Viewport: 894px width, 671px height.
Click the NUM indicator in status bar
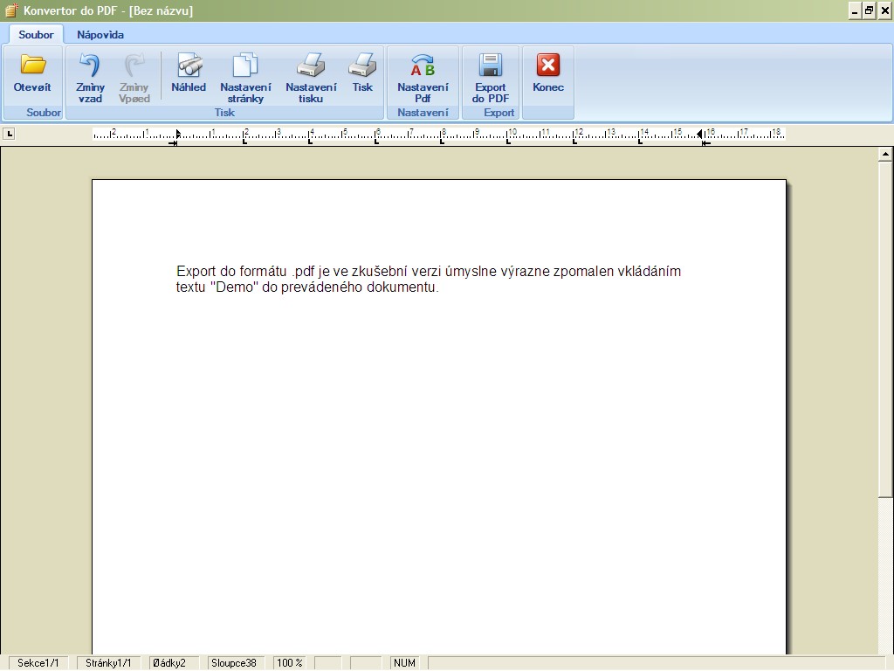pyautogui.click(x=404, y=663)
